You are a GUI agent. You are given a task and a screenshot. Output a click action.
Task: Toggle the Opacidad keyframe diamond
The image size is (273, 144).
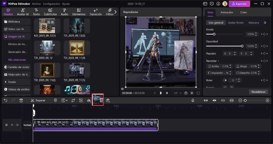264,46
